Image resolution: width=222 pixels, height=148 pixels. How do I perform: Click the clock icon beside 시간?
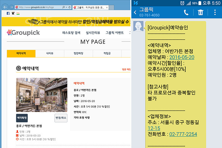pos(17,139)
